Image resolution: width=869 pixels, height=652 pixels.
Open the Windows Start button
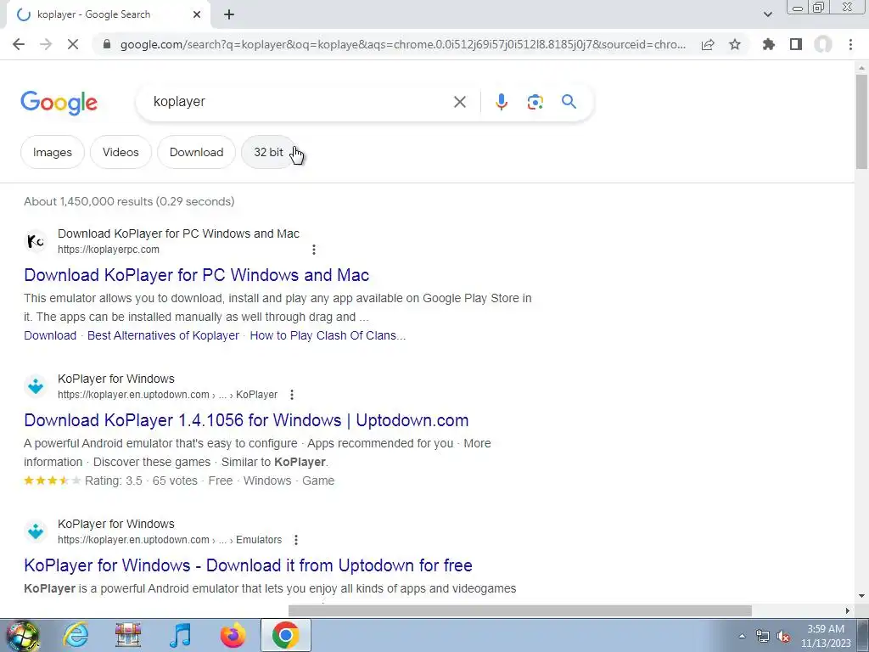click(x=22, y=635)
